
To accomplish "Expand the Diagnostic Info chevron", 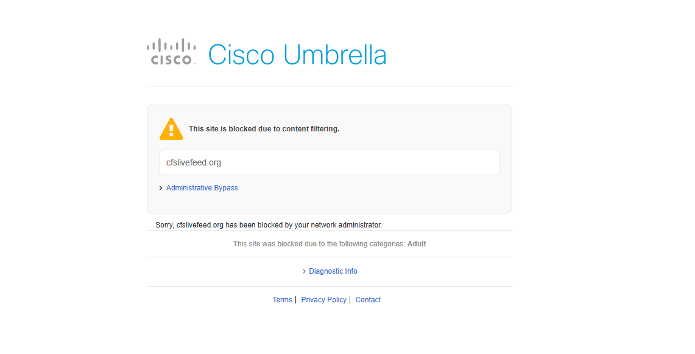I will click(x=304, y=271).
